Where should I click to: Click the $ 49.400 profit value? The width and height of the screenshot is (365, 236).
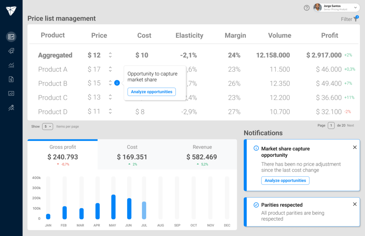coord(329,83)
